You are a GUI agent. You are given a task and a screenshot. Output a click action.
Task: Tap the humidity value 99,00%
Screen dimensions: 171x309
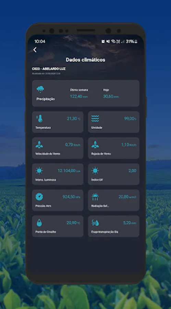click(x=130, y=119)
